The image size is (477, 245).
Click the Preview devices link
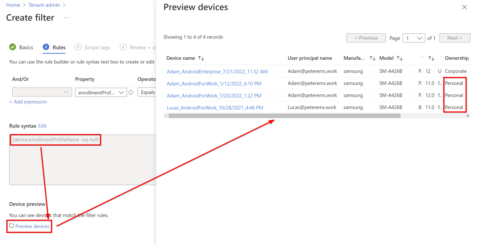(x=32, y=226)
